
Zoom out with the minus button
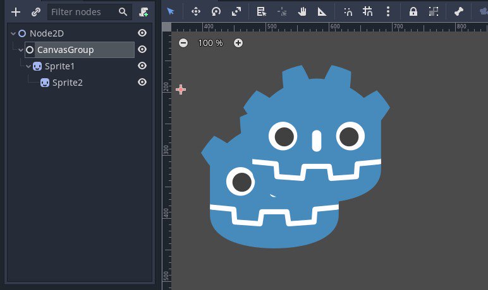point(183,43)
